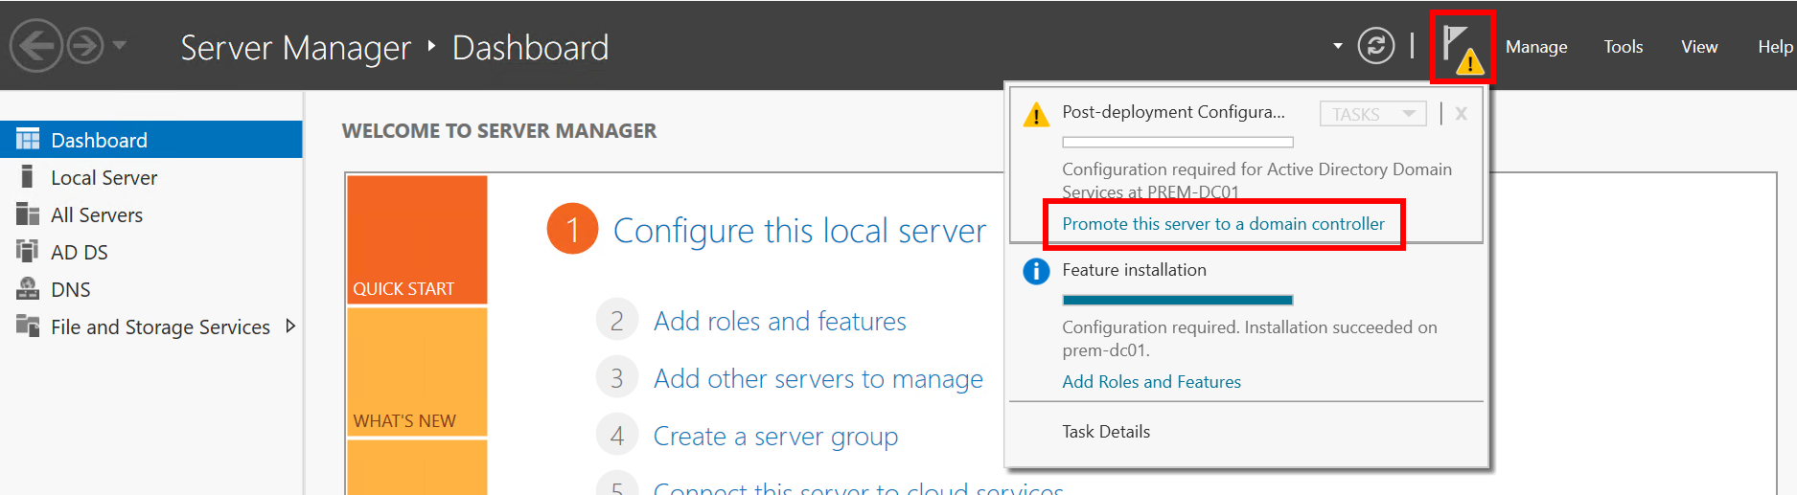Open the TASKS dropdown in notification
Viewport: 1797px width, 495px height.
[1372, 114]
